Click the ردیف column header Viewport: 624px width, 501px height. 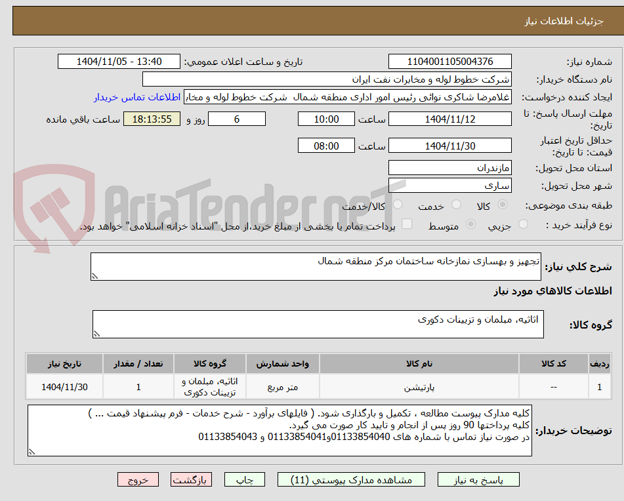coord(599,364)
